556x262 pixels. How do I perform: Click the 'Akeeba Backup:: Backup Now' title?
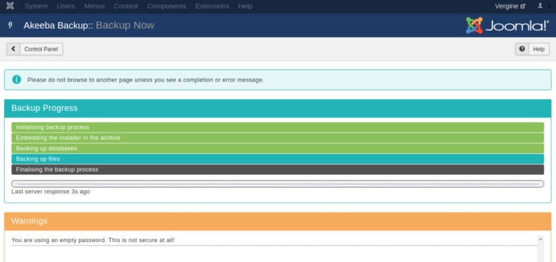coord(89,25)
